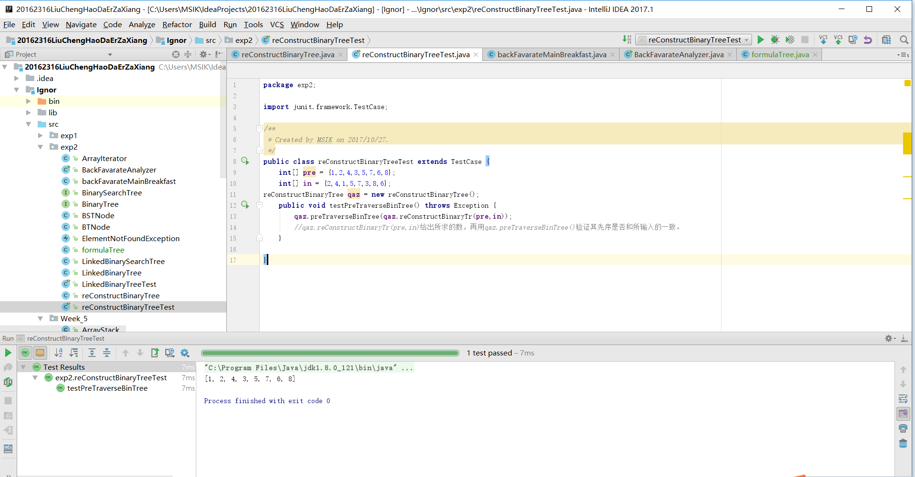Switch to formulaTree.java tab
The height and width of the screenshot is (477, 915).
[x=780, y=55]
